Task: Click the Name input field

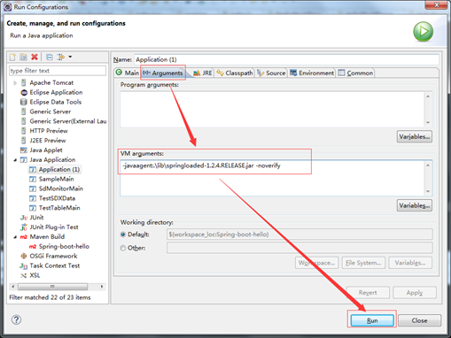Action: pos(286,59)
